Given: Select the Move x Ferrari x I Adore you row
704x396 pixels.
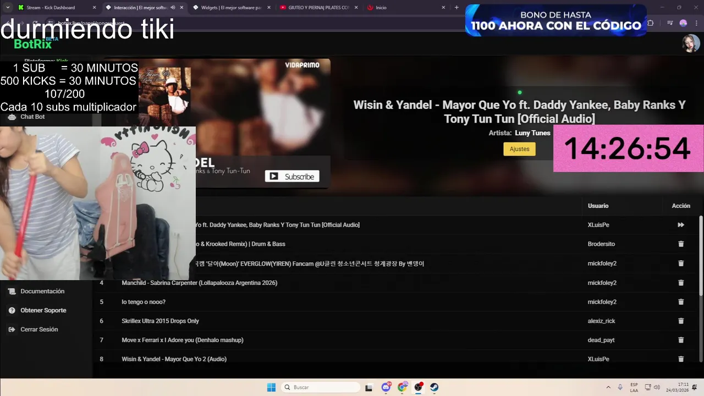Looking at the screenshot, I should tap(396, 340).
